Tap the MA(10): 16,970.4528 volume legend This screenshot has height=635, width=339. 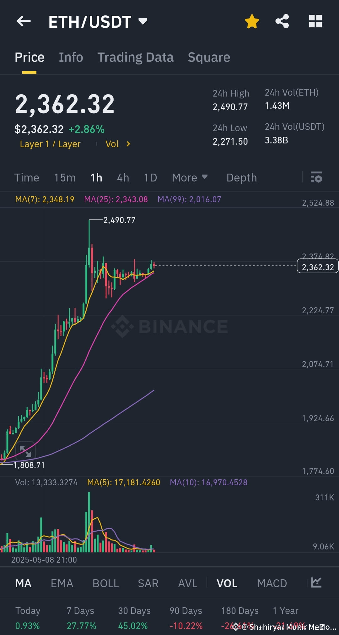click(208, 482)
